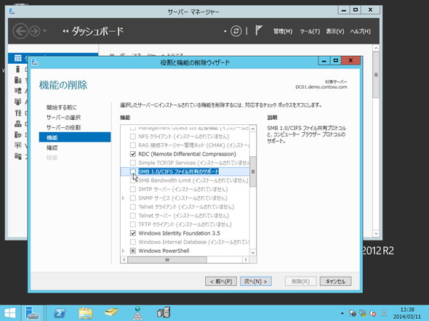Click the refresh icon in Server Manager header
The height and width of the screenshot is (321, 429).
tap(236, 31)
